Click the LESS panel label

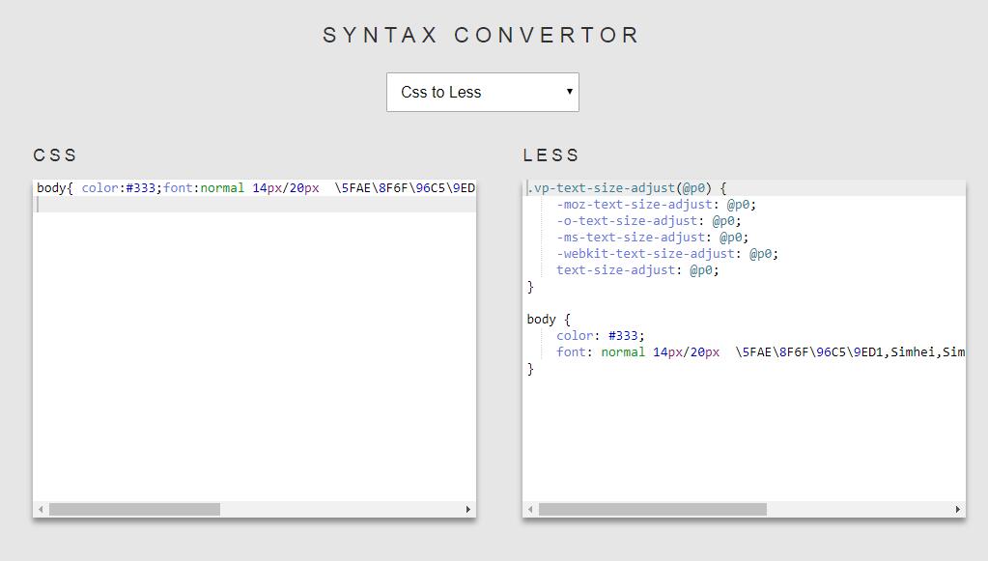point(550,154)
